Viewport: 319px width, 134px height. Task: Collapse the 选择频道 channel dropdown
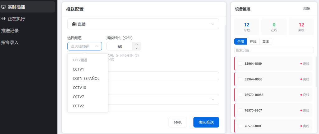pyautogui.click(x=97, y=46)
